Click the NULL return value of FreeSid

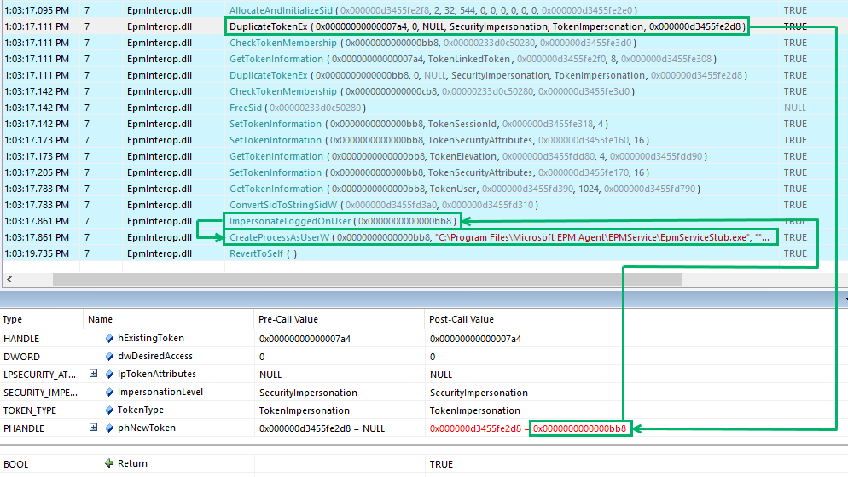795,108
